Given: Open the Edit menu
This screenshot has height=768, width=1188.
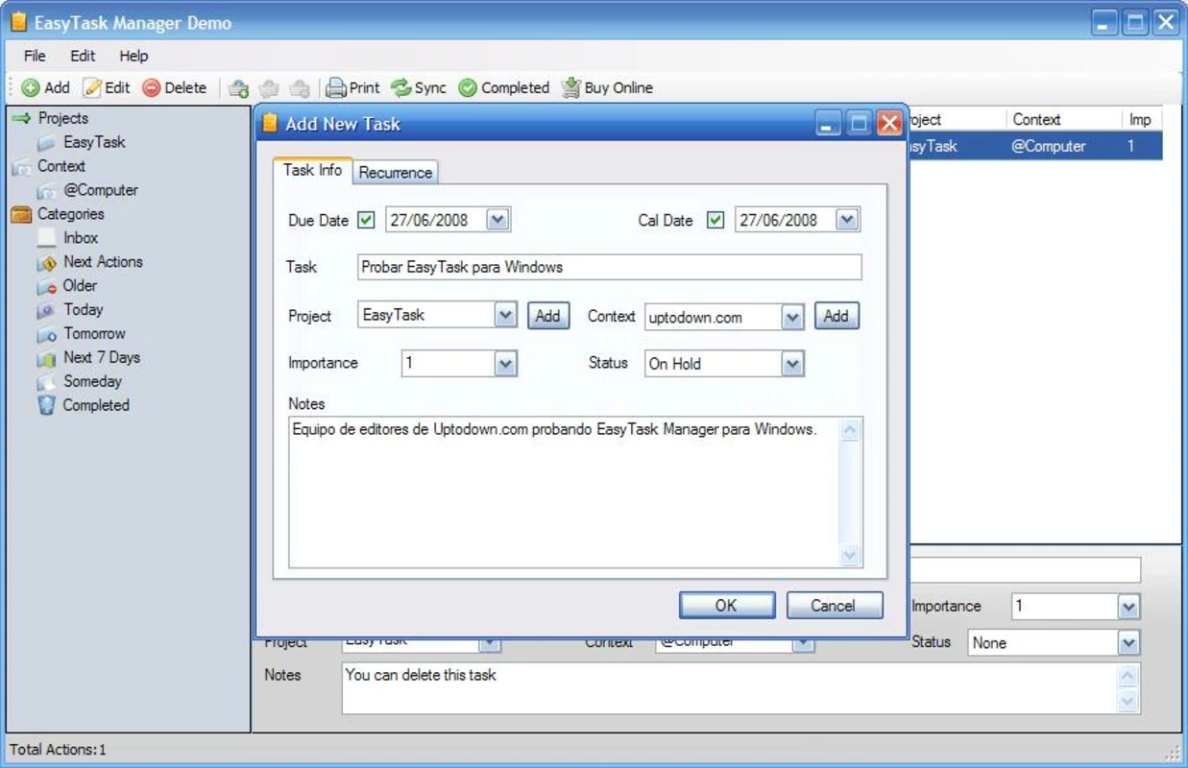Looking at the screenshot, I should click(x=83, y=56).
